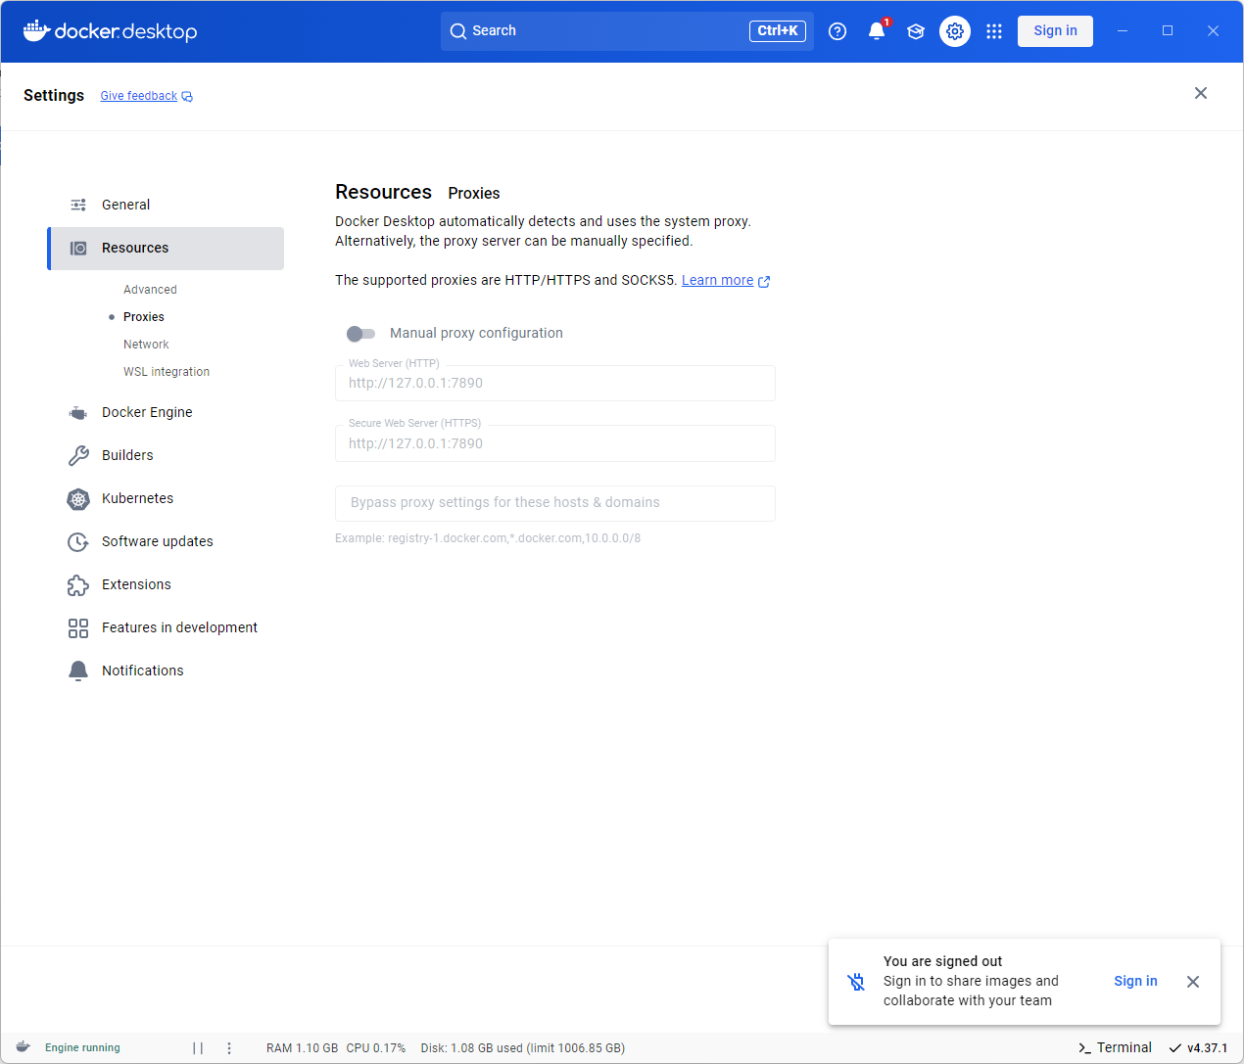The width and height of the screenshot is (1244, 1064).
Task: Maximize the Docker Desktop window
Action: click(1168, 31)
